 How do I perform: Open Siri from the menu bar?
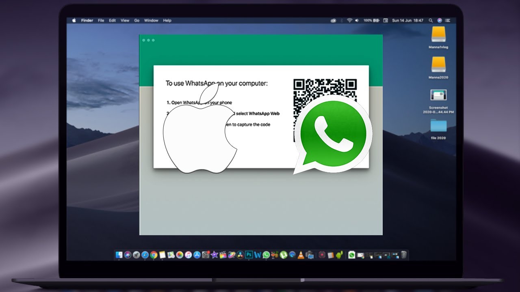(x=440, y=20)
